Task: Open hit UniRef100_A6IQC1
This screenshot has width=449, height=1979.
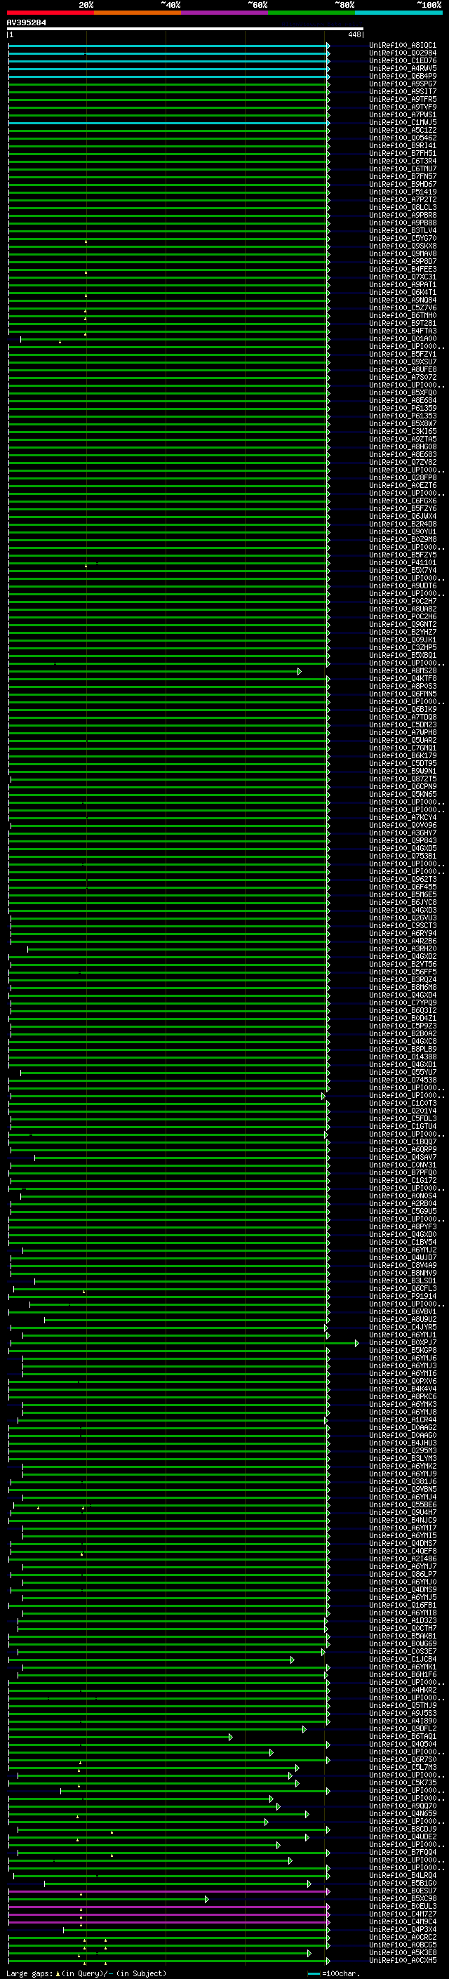Action: tap(402, 46)
